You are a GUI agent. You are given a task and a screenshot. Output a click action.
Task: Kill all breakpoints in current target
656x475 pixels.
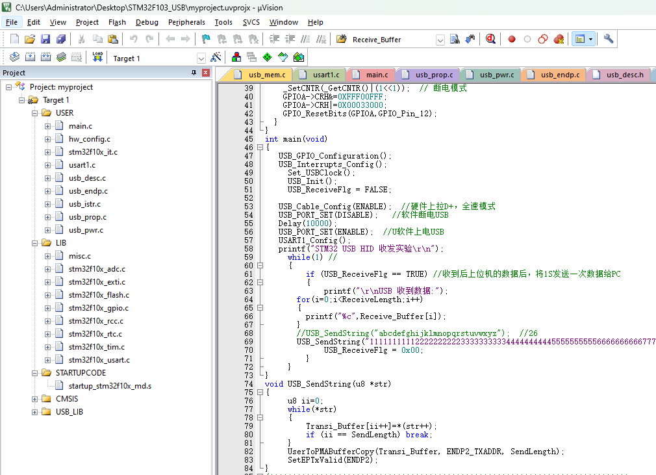pyautogui.click(x=559, y=40)
